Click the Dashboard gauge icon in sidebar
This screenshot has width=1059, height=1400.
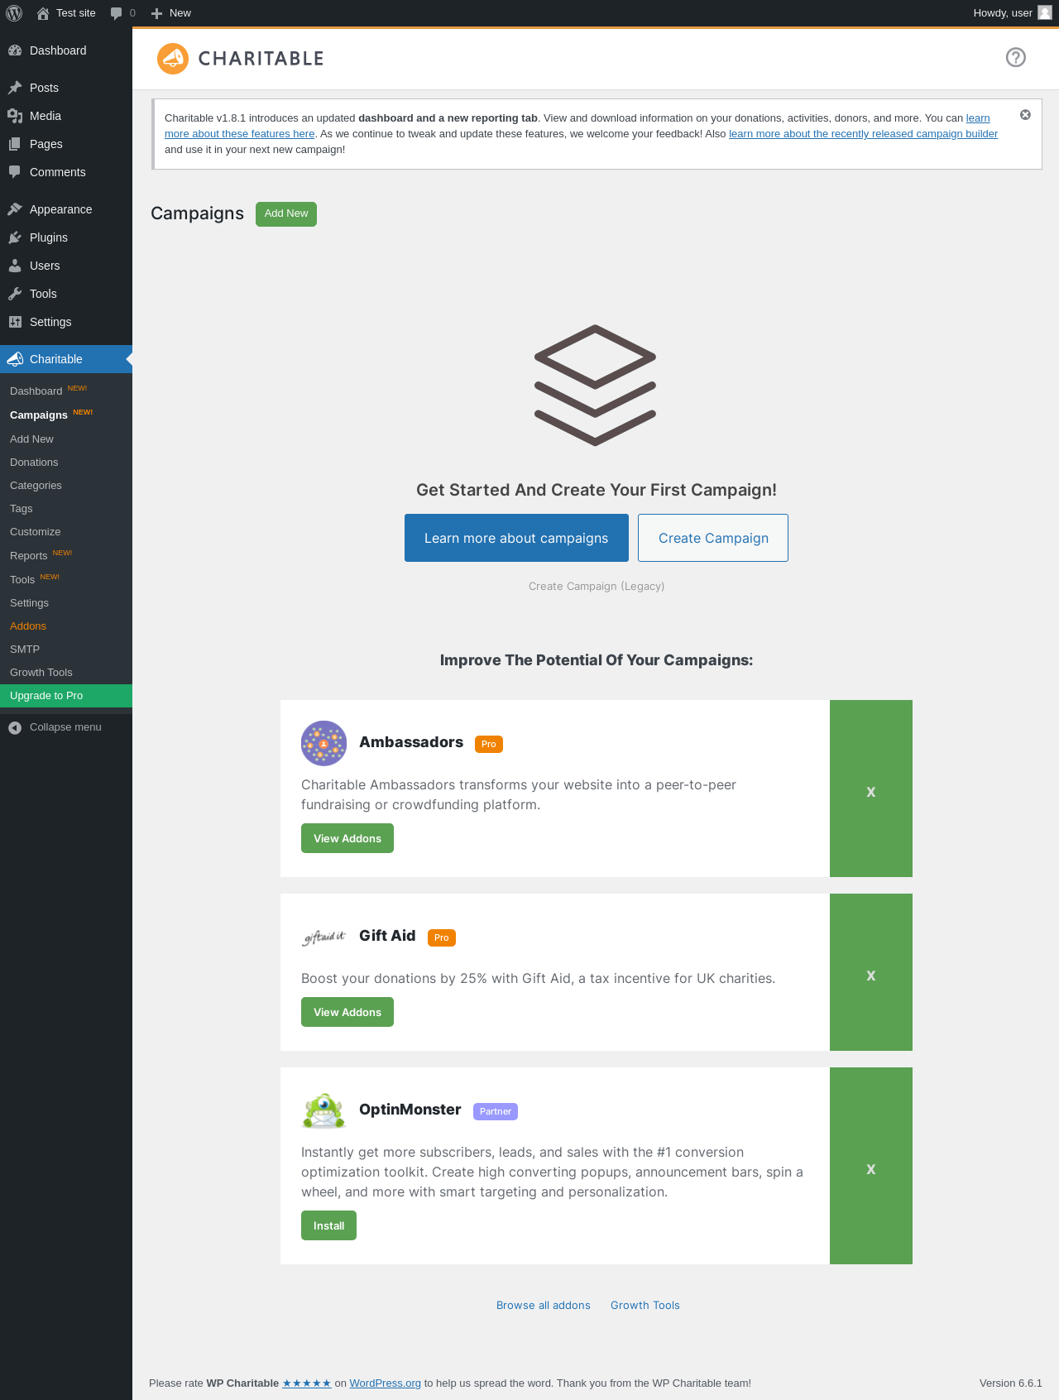click(x=15, y=50)
